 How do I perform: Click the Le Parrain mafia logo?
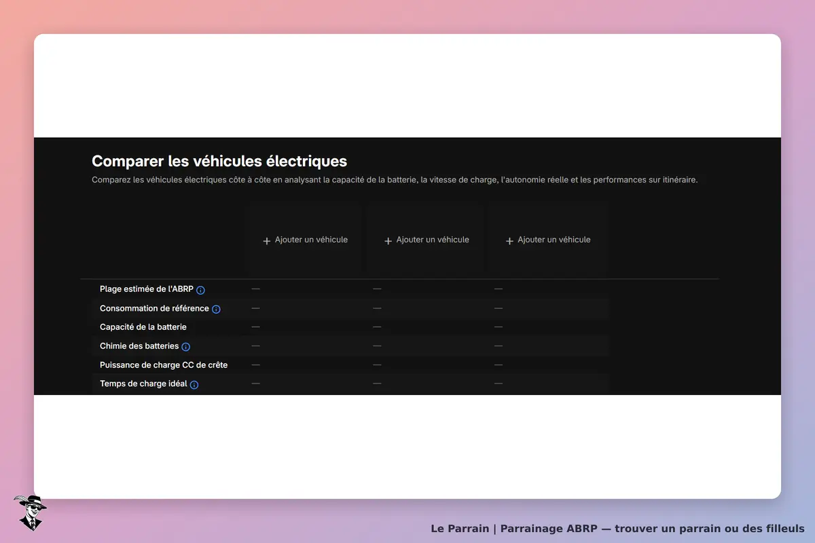pos(29,512)
